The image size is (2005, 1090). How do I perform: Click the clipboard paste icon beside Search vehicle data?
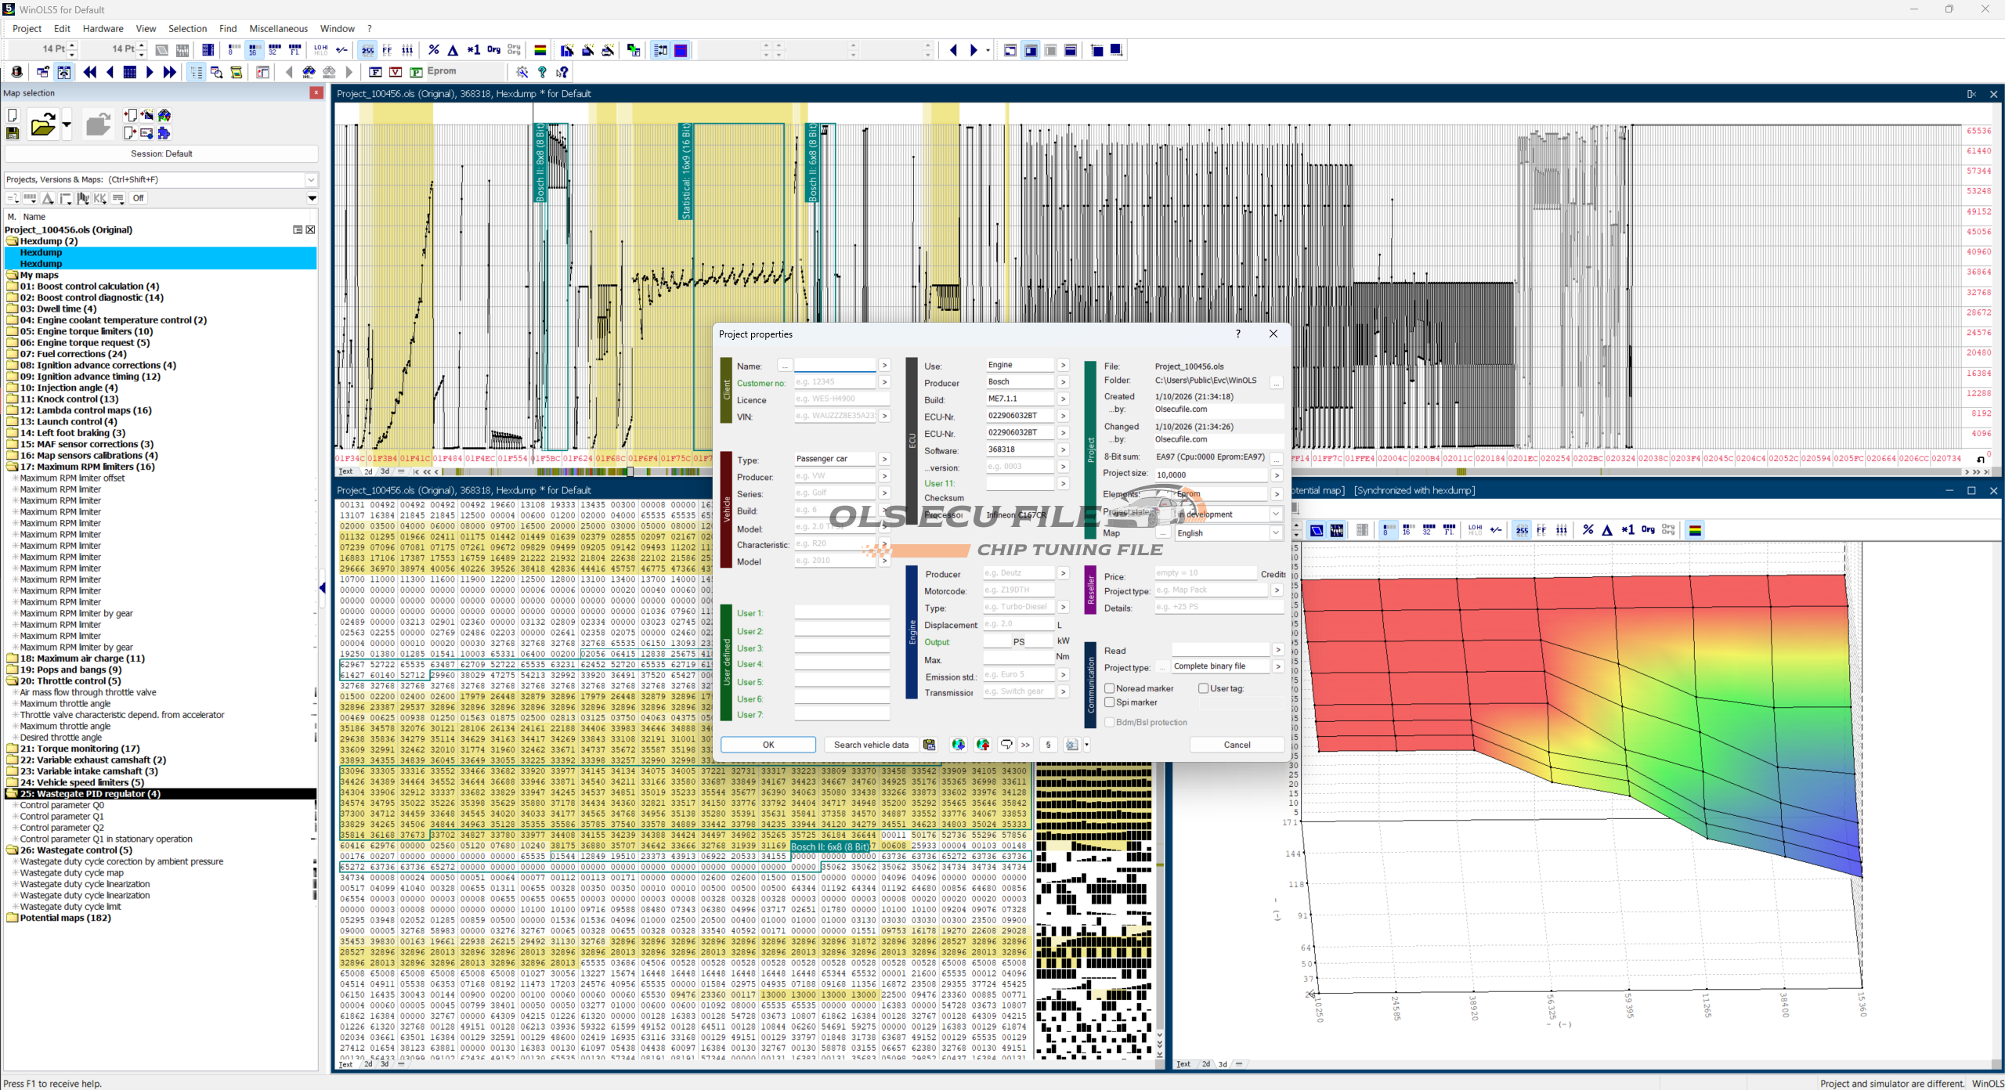(x=930, y=745)
